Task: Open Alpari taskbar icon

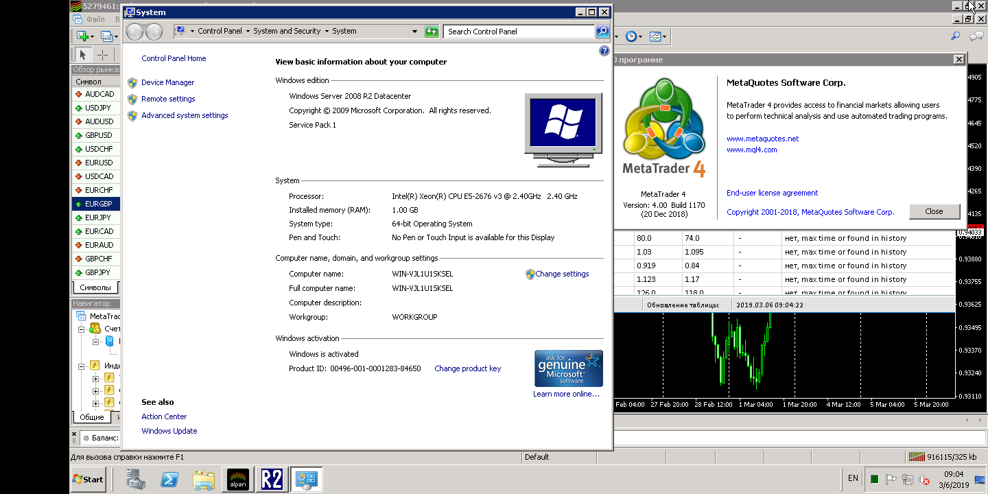Action: coord(238,480)
